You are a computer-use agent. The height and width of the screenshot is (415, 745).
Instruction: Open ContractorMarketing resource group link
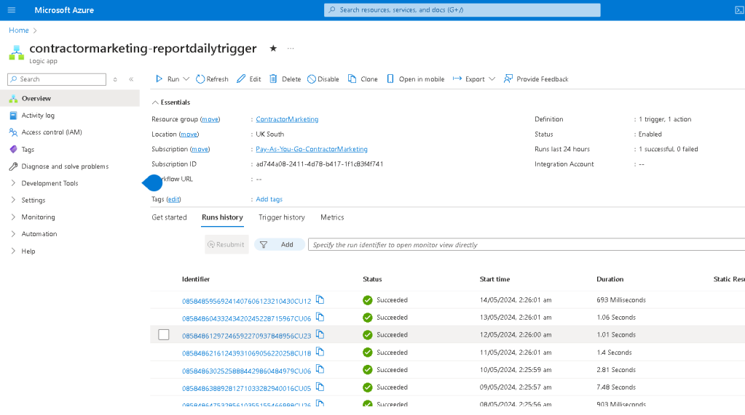coord(287,119)
